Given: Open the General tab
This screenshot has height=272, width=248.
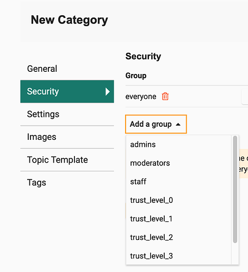Looking at the screenshot, I should point(67,69).
